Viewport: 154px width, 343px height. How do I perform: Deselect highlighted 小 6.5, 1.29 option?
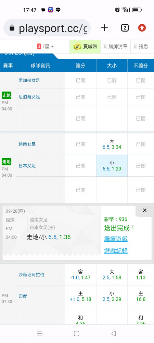click(x=112, y=166)
